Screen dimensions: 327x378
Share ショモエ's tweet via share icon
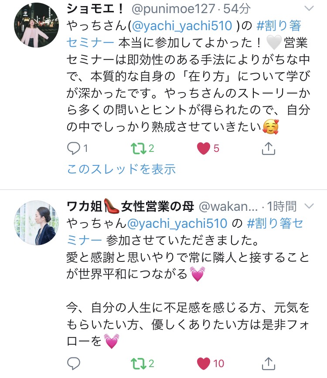click(x=268, y=148)
